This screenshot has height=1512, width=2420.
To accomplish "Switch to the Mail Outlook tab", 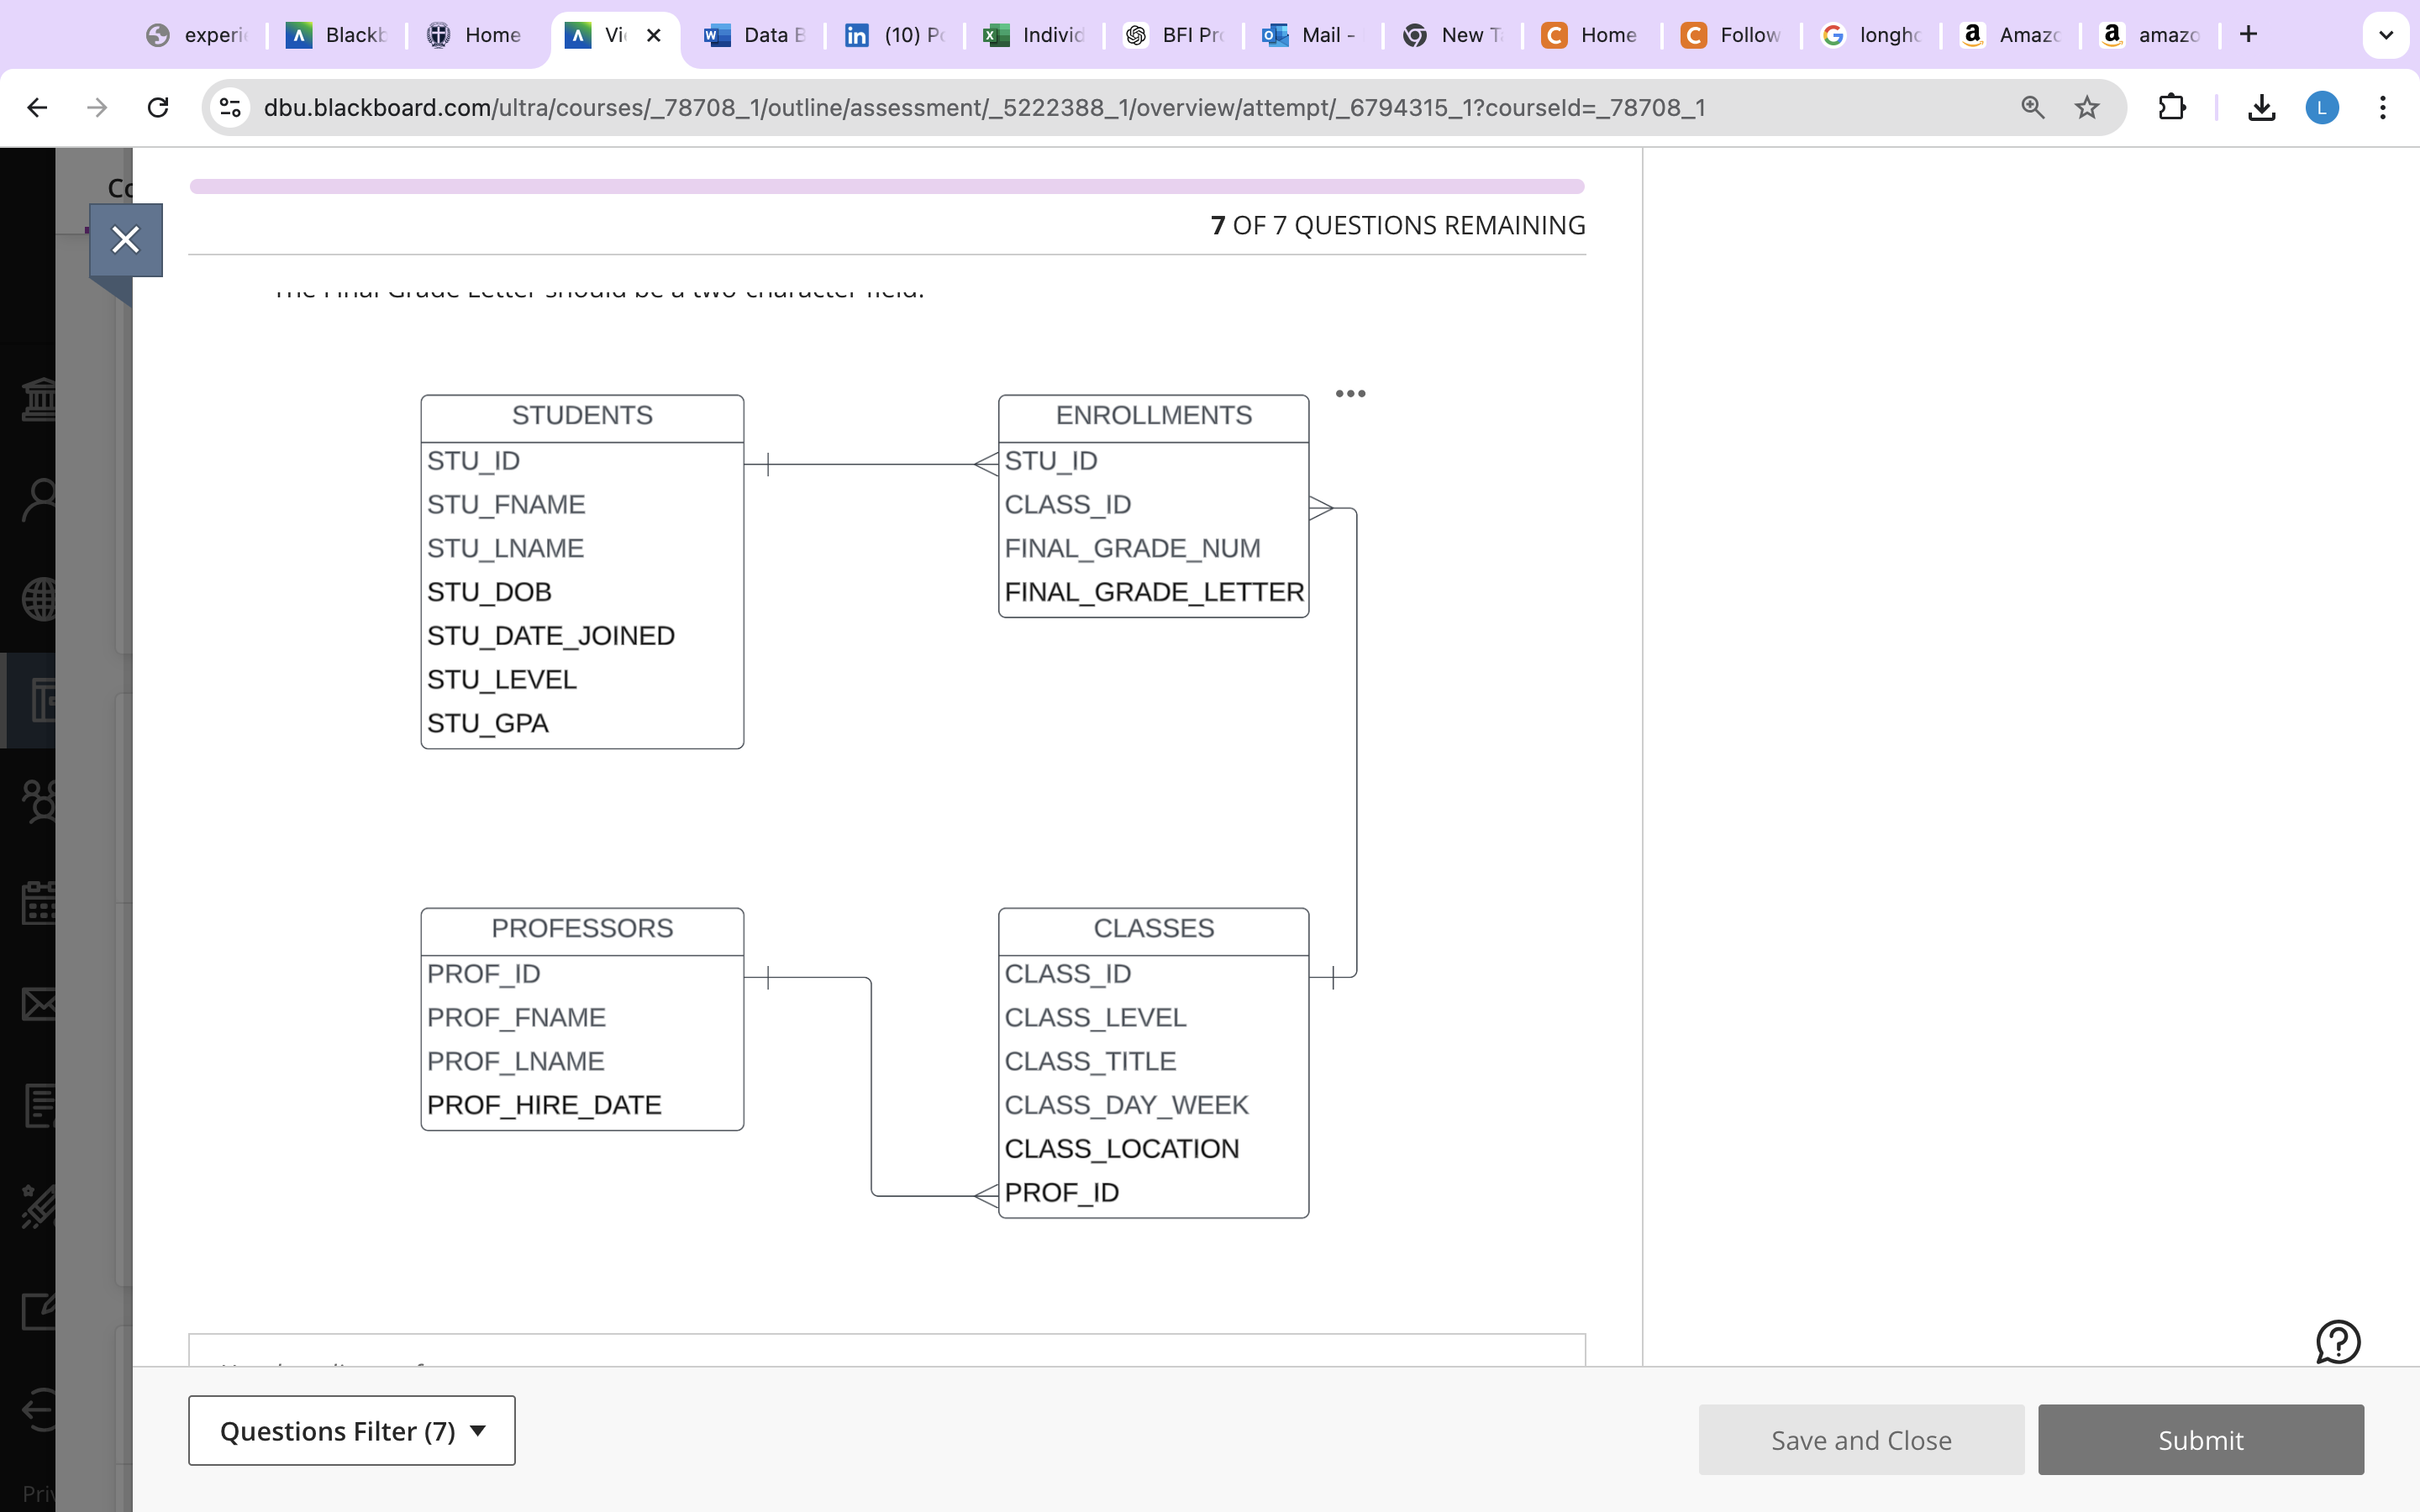I will (x=1312, y=34).
